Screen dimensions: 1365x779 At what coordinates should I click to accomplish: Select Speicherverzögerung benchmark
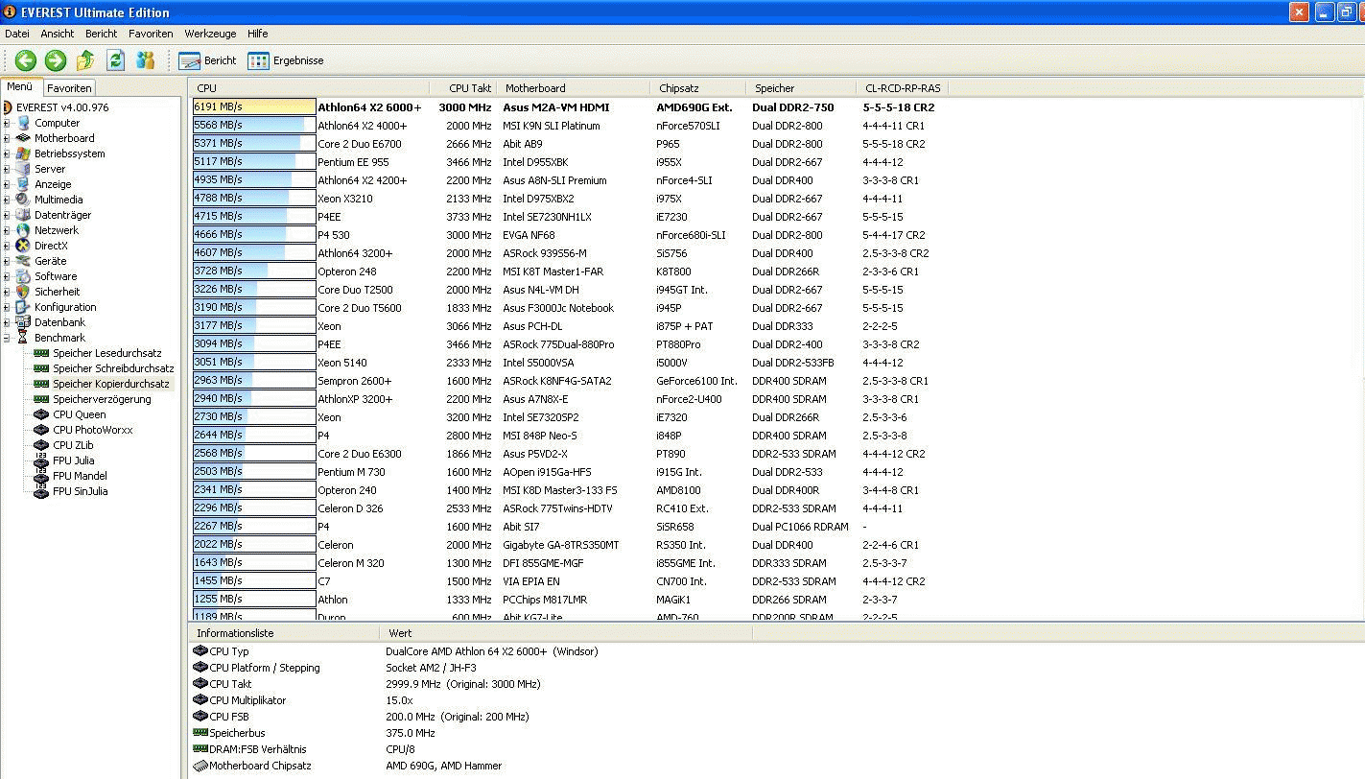click(102, 399)
